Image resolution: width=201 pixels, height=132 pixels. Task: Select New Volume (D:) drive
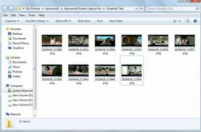[22, 95]
